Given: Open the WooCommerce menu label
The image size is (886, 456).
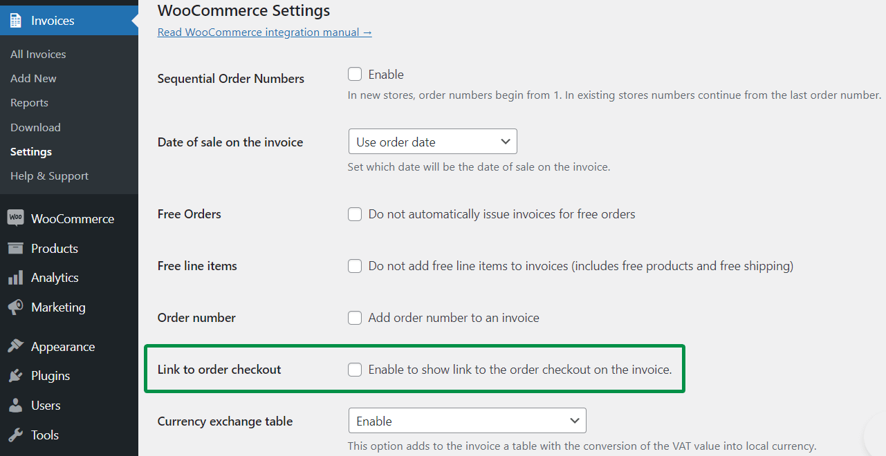Looking at the screenshot, I should click(73, 218).
